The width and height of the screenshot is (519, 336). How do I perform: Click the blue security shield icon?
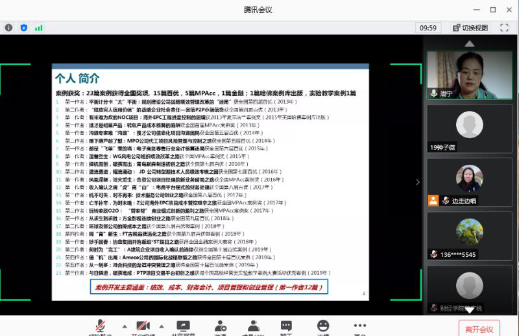pos(24,28)
